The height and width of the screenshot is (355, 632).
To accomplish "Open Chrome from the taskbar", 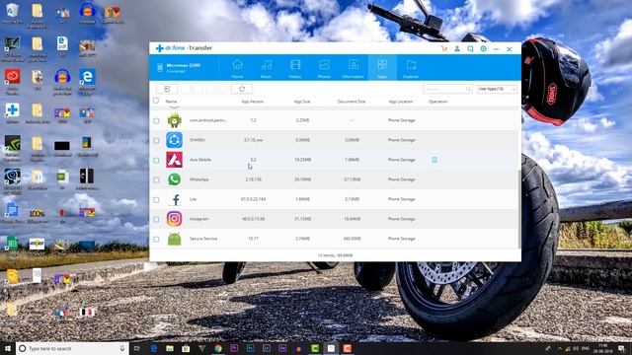I will (218, 348).
